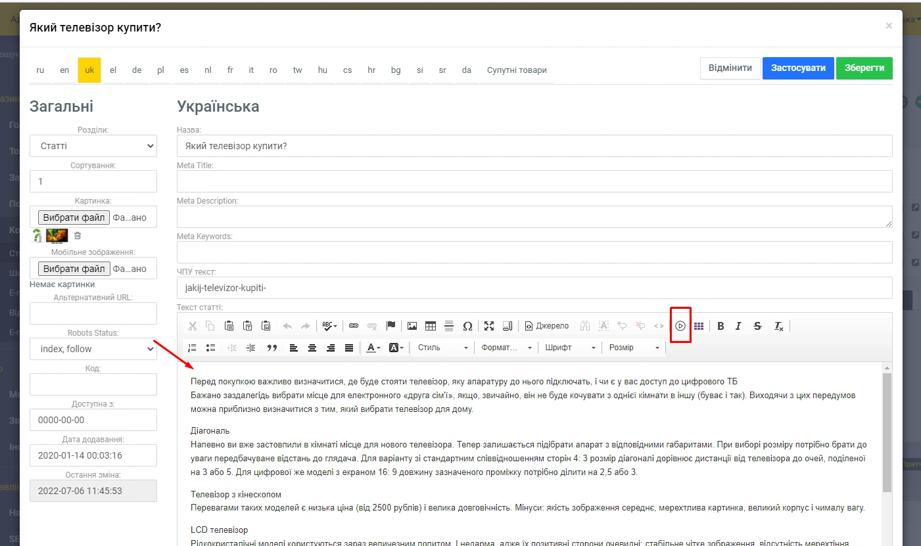921x546 pixels.
Task: Insert an anchor with the flag icon
Action: pos(390,326)
